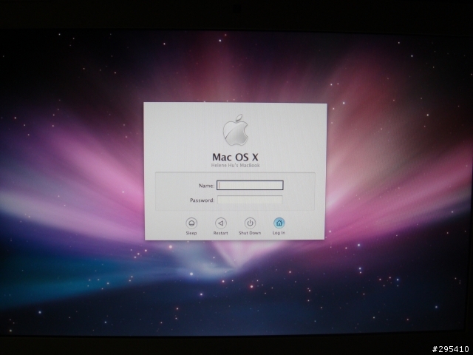473x355 pixels.
Task: Click the Restart icon button
Action: pos(220,223)
